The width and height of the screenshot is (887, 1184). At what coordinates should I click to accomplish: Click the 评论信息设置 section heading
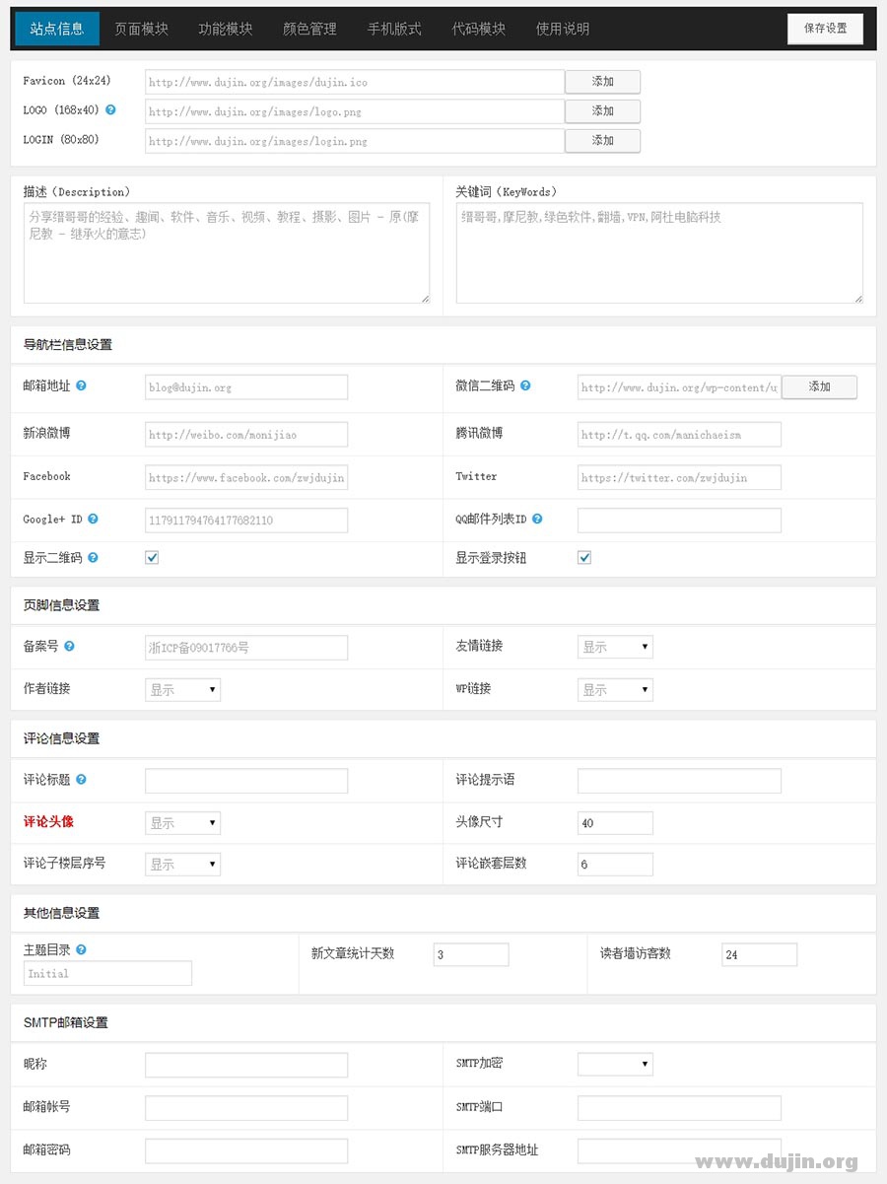pyautogui.click(x=62, y=738)
